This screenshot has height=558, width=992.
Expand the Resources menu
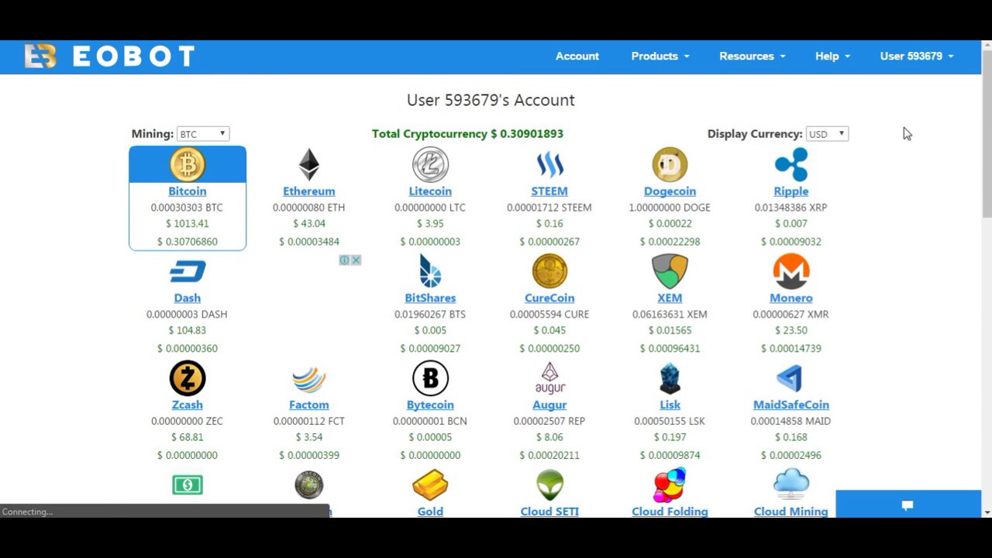753,56
